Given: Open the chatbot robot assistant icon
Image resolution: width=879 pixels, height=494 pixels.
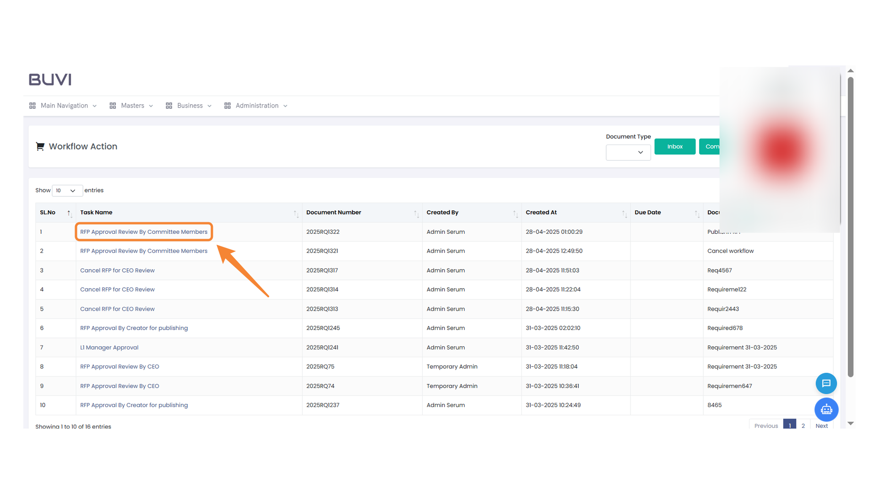Looking at the screenshot, I should point(826,409).
